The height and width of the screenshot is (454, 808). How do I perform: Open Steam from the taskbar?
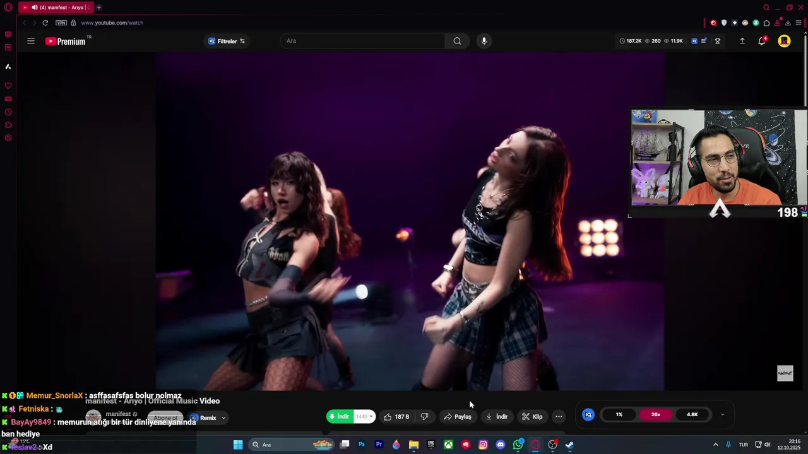pos(569,445)
